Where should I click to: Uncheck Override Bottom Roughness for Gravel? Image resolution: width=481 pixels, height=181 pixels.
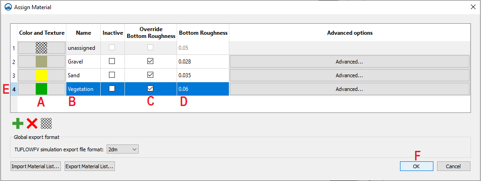(150, 61)
